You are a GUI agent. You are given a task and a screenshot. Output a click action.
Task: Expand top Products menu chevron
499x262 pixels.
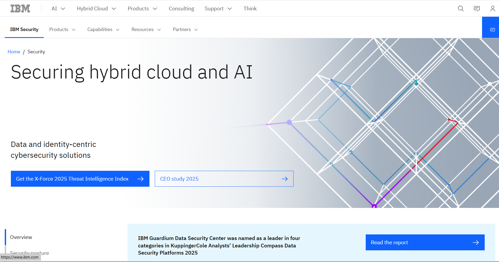[155, 9]
